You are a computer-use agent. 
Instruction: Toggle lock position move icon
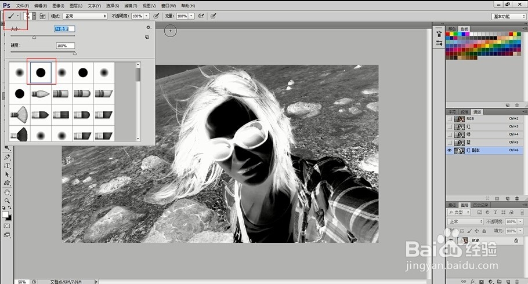click(x=477, y=231)
